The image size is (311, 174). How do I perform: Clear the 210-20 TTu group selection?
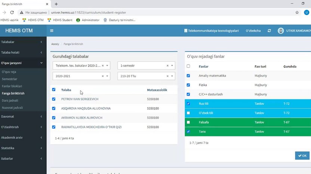click(x=168, y=76)
